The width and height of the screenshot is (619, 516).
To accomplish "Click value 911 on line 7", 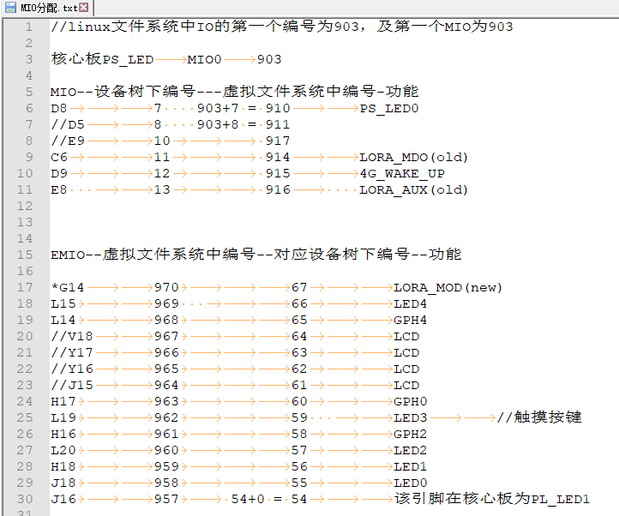I will (x=278, y=125).
